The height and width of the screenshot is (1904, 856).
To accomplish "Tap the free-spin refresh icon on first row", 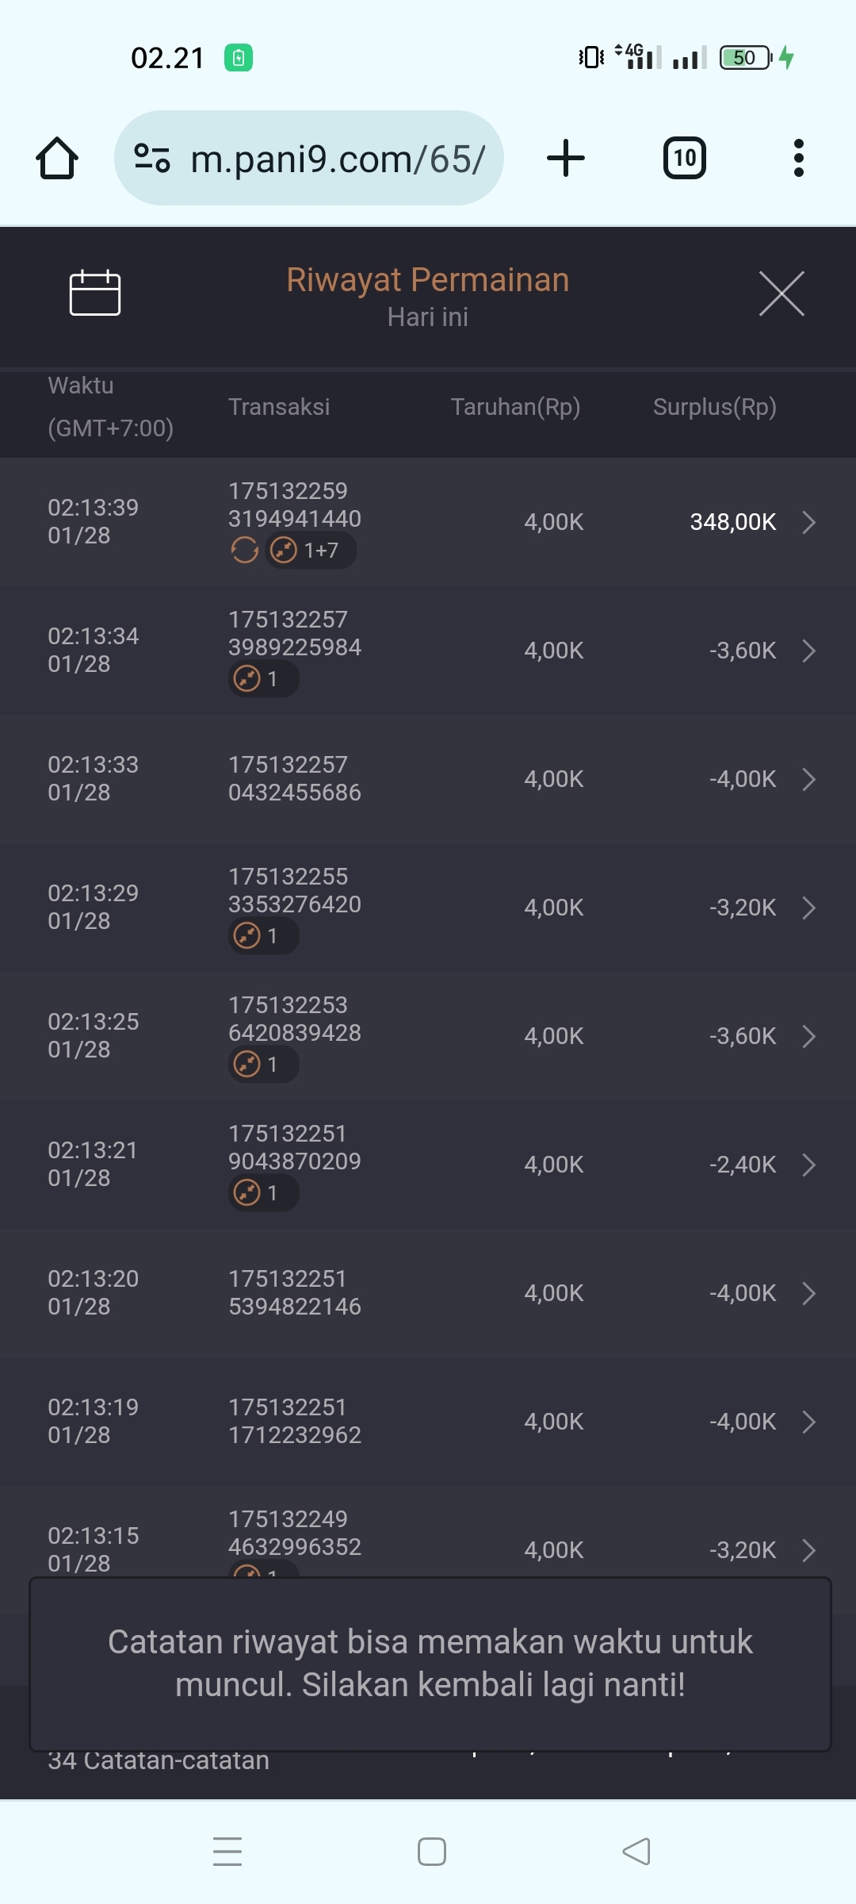I will [x=244, y=550].
